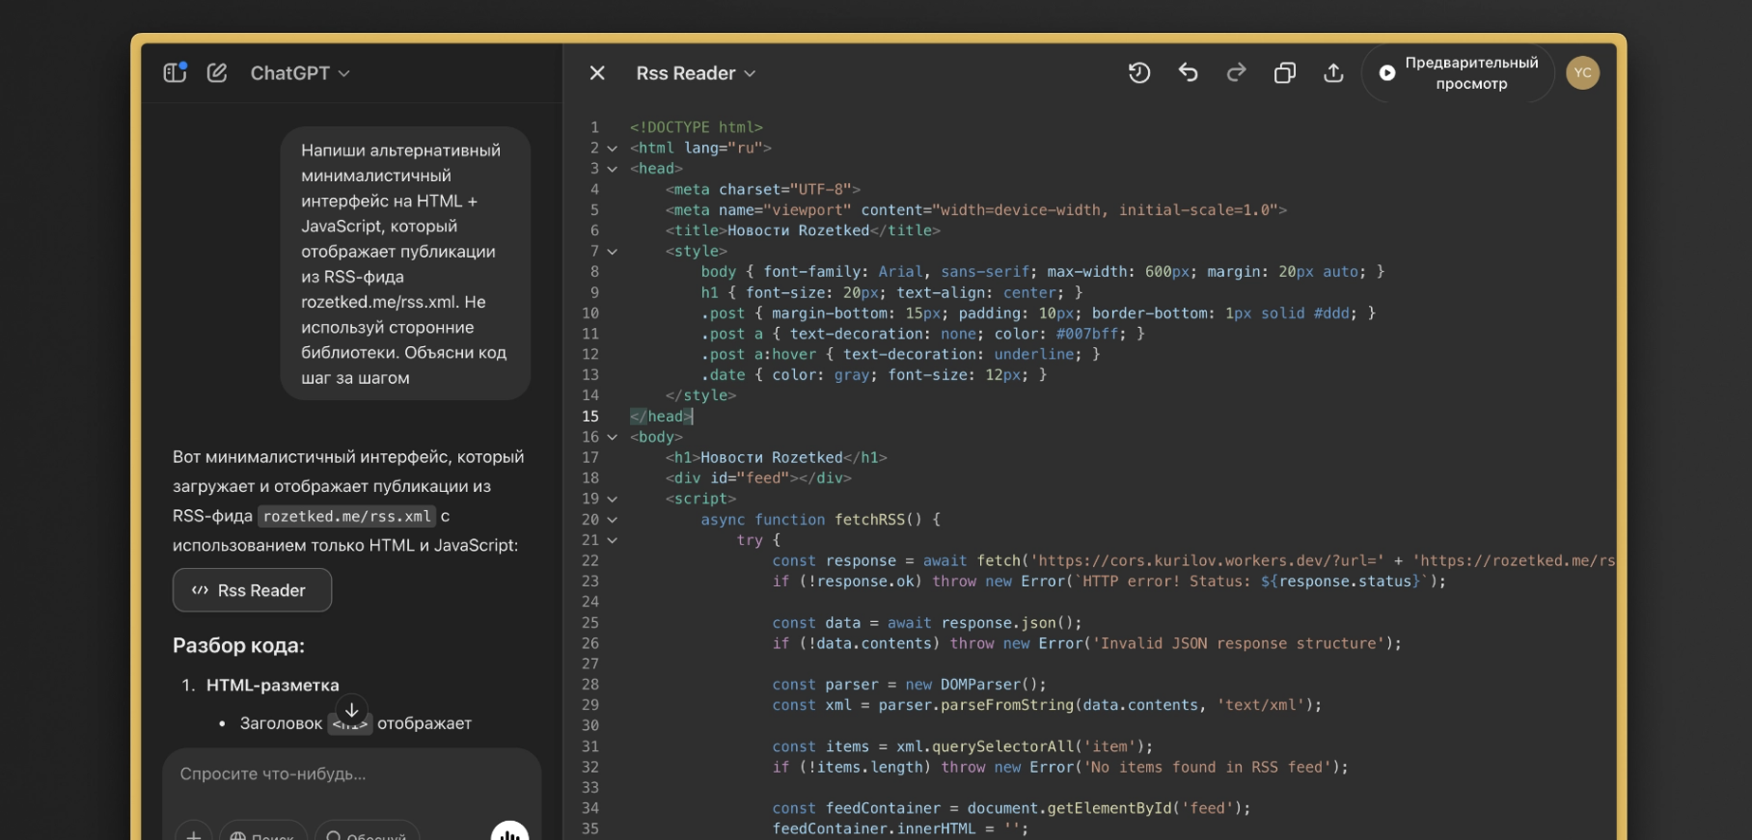The image size is (1752, 840).
Task: Click the div id="feed" line
Action: coord(758,478)
